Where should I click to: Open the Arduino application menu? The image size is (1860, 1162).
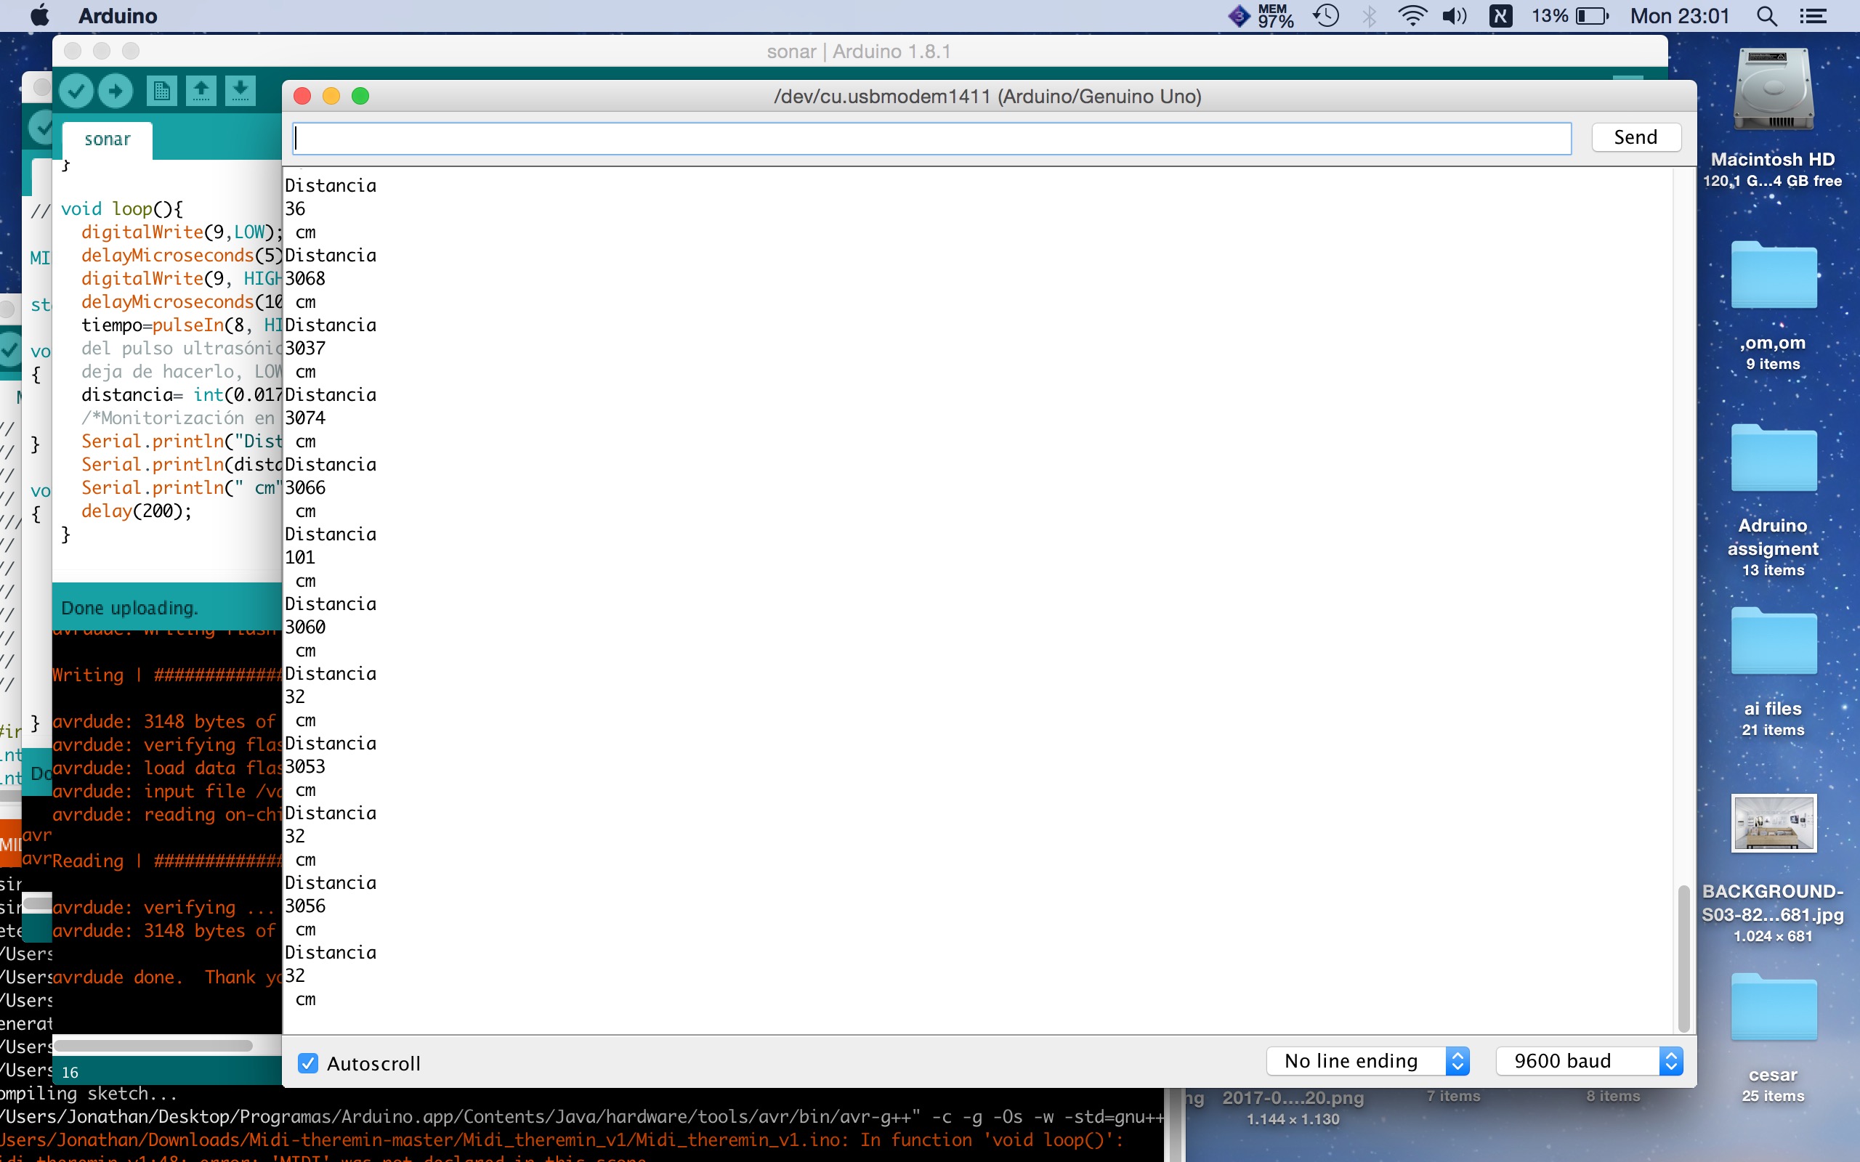tap(118, 15)
